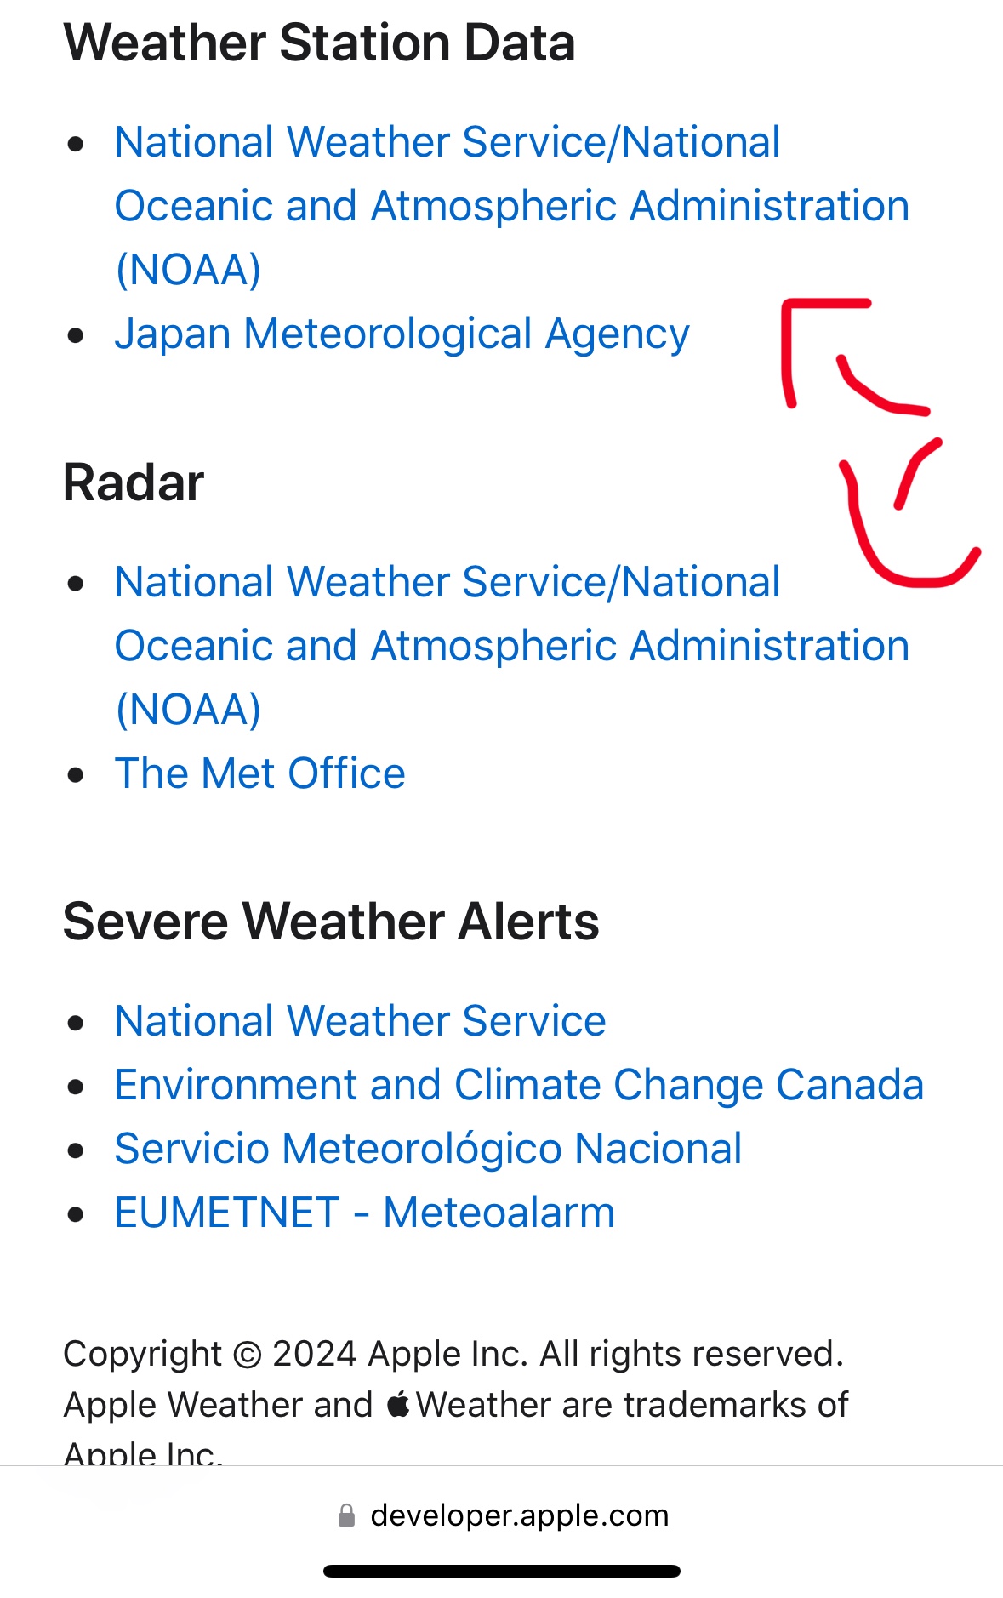Viewport: 1003px width, 1598px height.
Task: Tap the EUMETNET - Meteoalarm link
Action: [x=364, y=1213]
